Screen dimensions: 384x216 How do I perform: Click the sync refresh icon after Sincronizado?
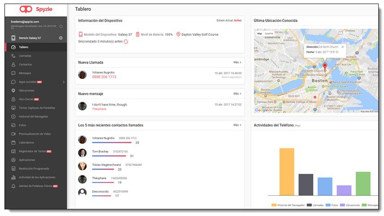(126, 41)
